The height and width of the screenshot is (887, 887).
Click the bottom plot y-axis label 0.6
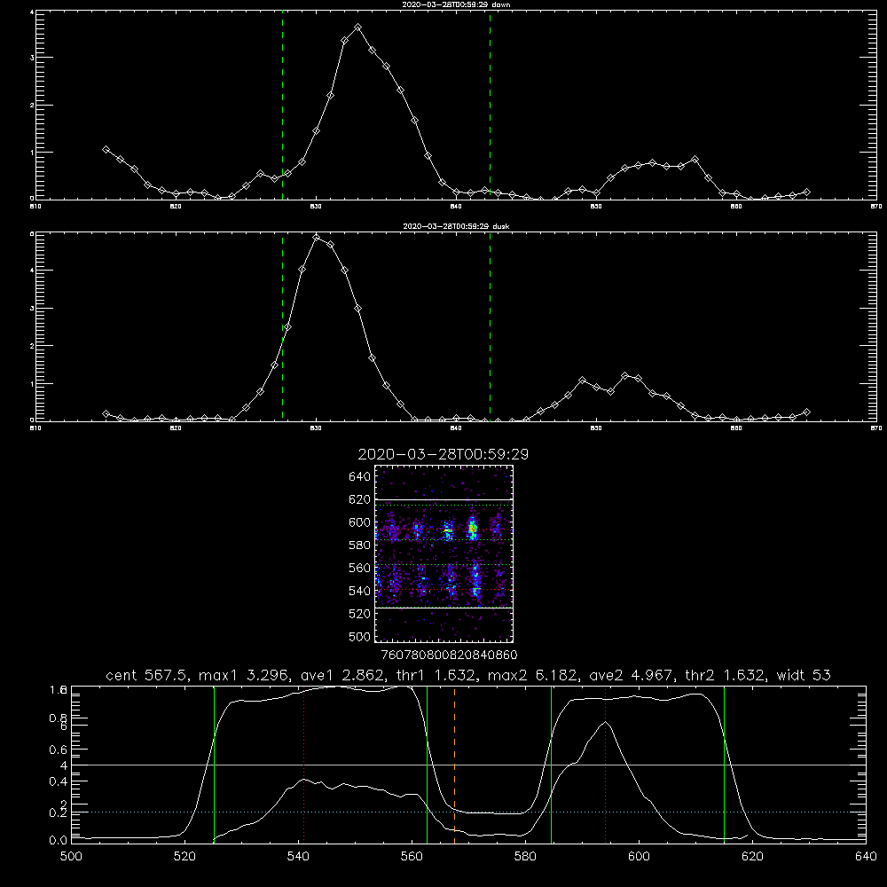(x=58, y=750)
